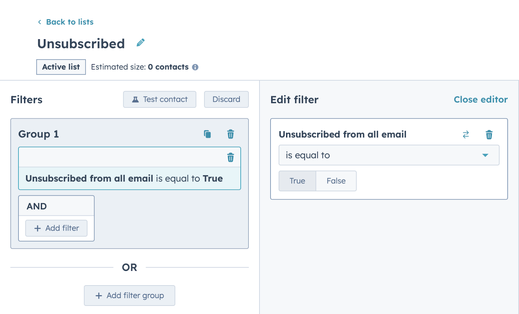The width and height of the screenshot is (519, 314).
Task: Click the pencil icon to rename list
Action: [x=140, y=43]
